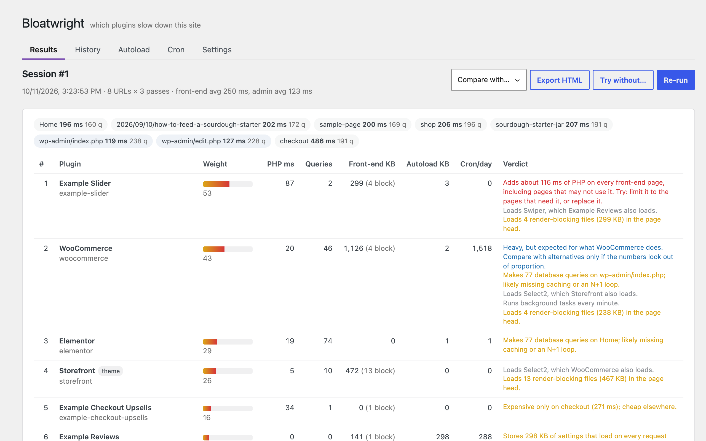Click the Session #1 heading
The image size is (706, 441).
[46, 74]
